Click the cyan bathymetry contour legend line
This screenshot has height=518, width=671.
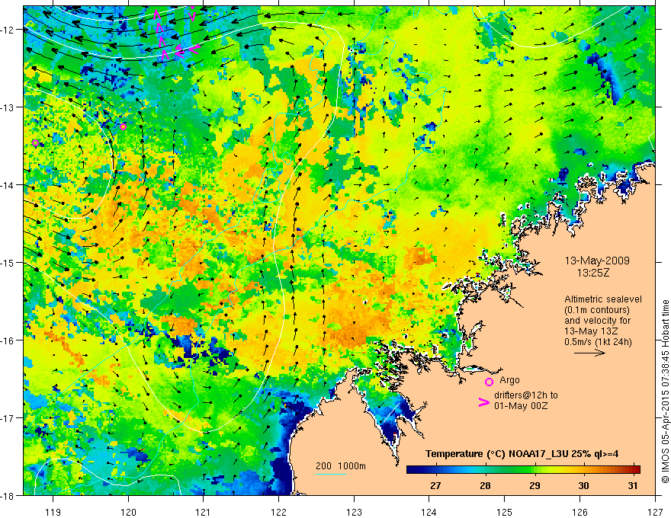331,474
